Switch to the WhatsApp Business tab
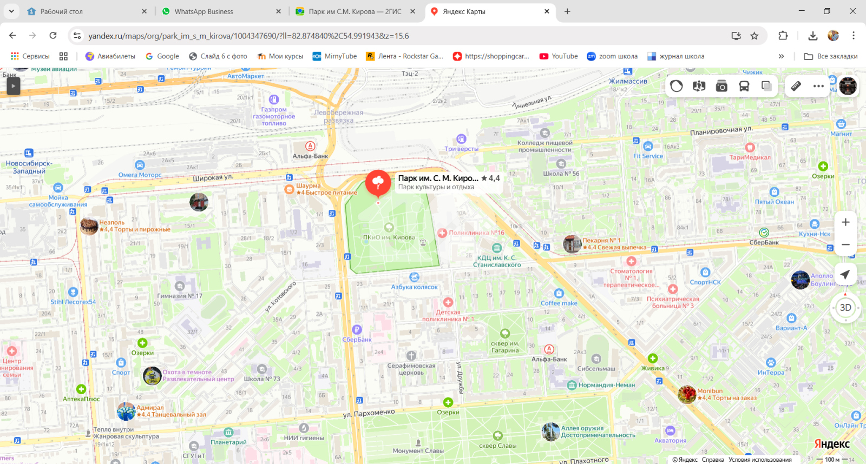The image size is (866, 464). pyautogui.click(x=221, y=11)
